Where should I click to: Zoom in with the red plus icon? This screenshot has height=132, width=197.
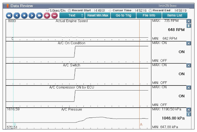(47, 15)
